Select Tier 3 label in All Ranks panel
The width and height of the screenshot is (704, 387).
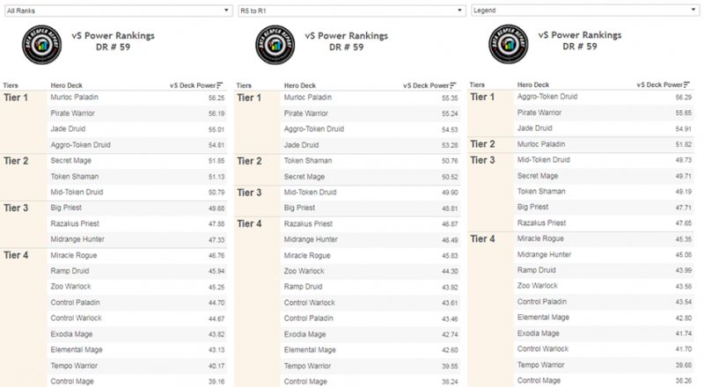16,208
